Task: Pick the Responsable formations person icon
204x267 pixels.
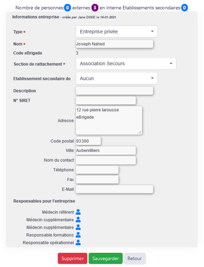Action: (x=78, y=235)
